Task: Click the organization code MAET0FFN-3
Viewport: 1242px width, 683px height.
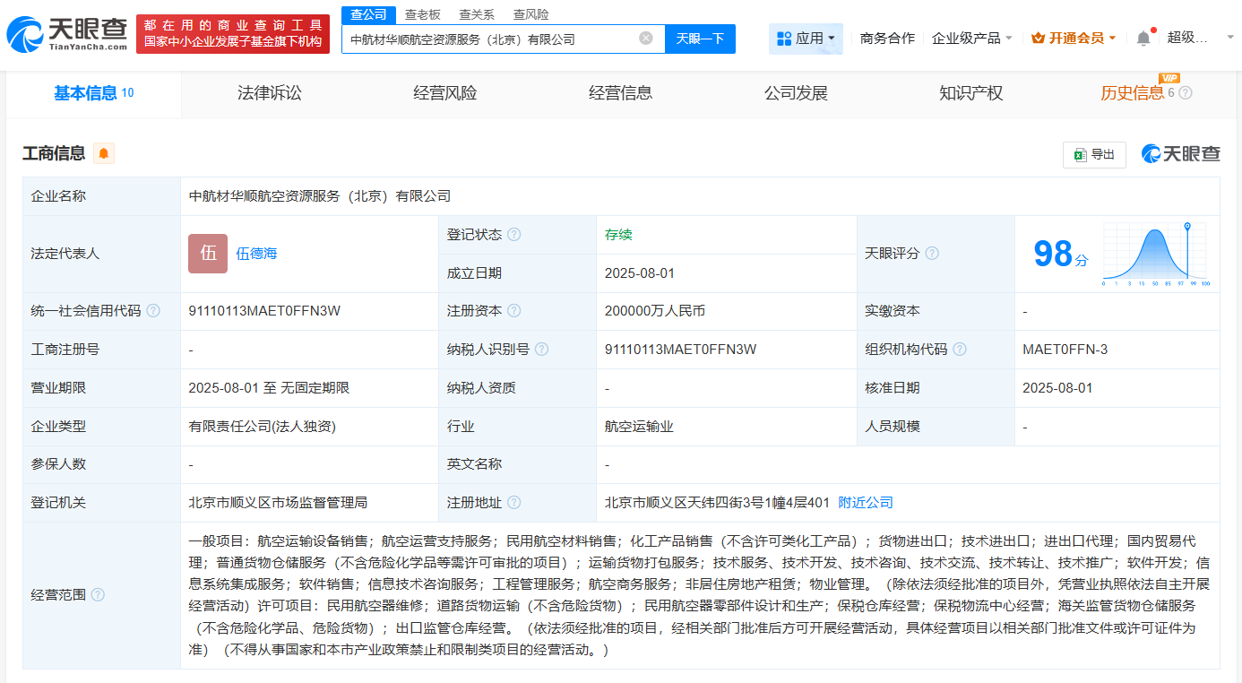Action: tap(1065, 350)
